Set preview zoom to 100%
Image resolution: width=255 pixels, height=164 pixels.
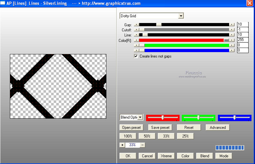pyautogui.click(x=128, y=136)
